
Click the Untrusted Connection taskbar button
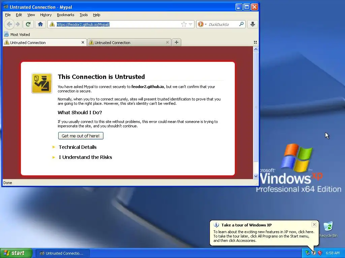pos(62,253)
